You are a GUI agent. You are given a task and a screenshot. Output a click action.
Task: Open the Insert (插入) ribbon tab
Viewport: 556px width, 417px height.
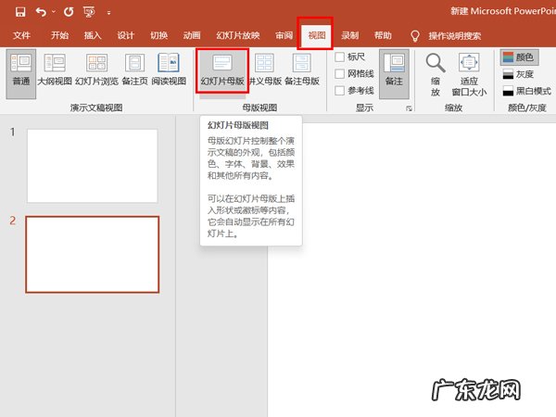[x=93, y=35]
